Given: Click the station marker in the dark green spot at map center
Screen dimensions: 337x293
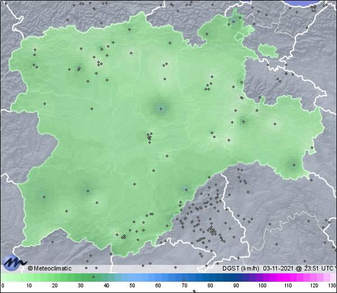Looking at the screenshot, I should (161, 109).
